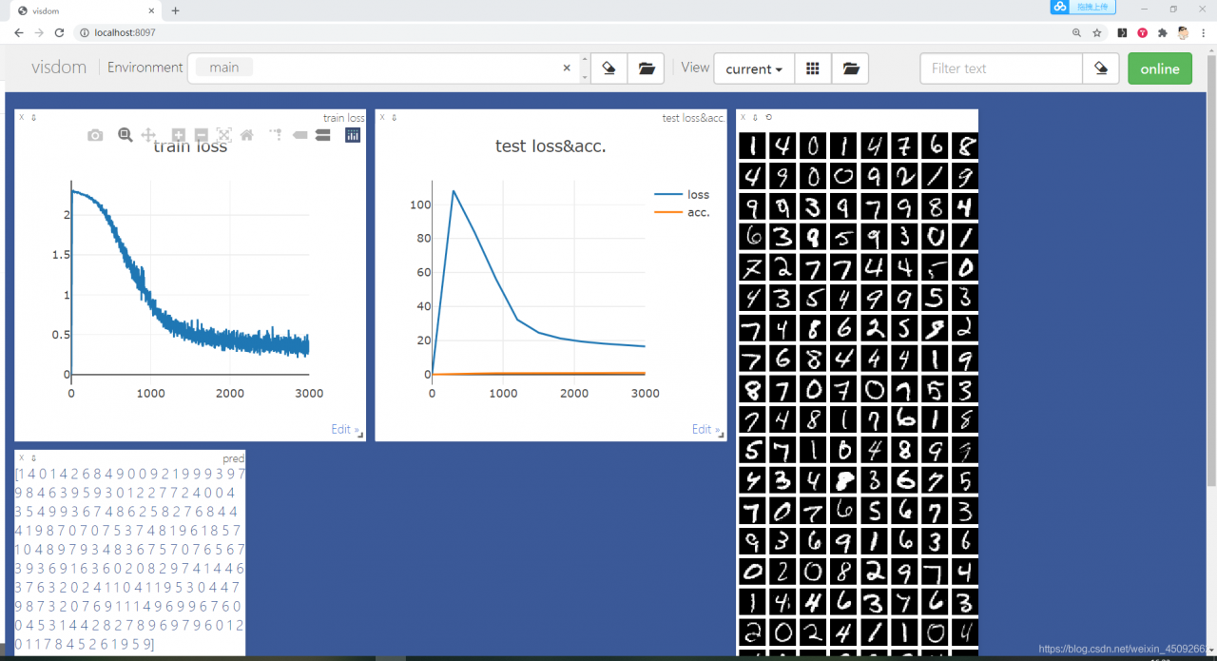Open environment management folder icon
This screenshot has height=661, width=1217.
click(646, 68)
